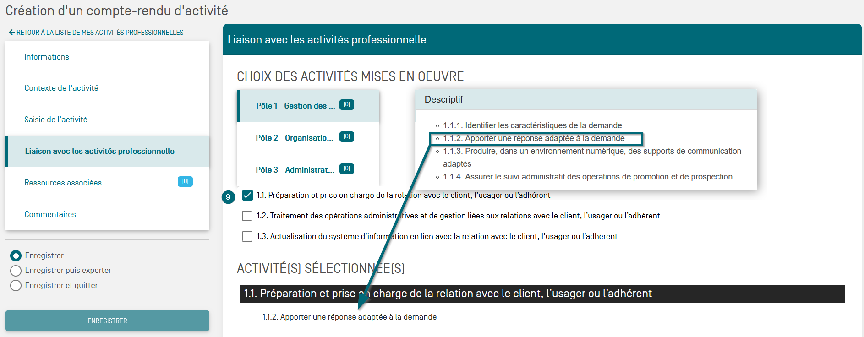The height and width of the screenshot is (337, 864).
Task: Click the Ressources associées count badge
Action: tap(185, 182)
